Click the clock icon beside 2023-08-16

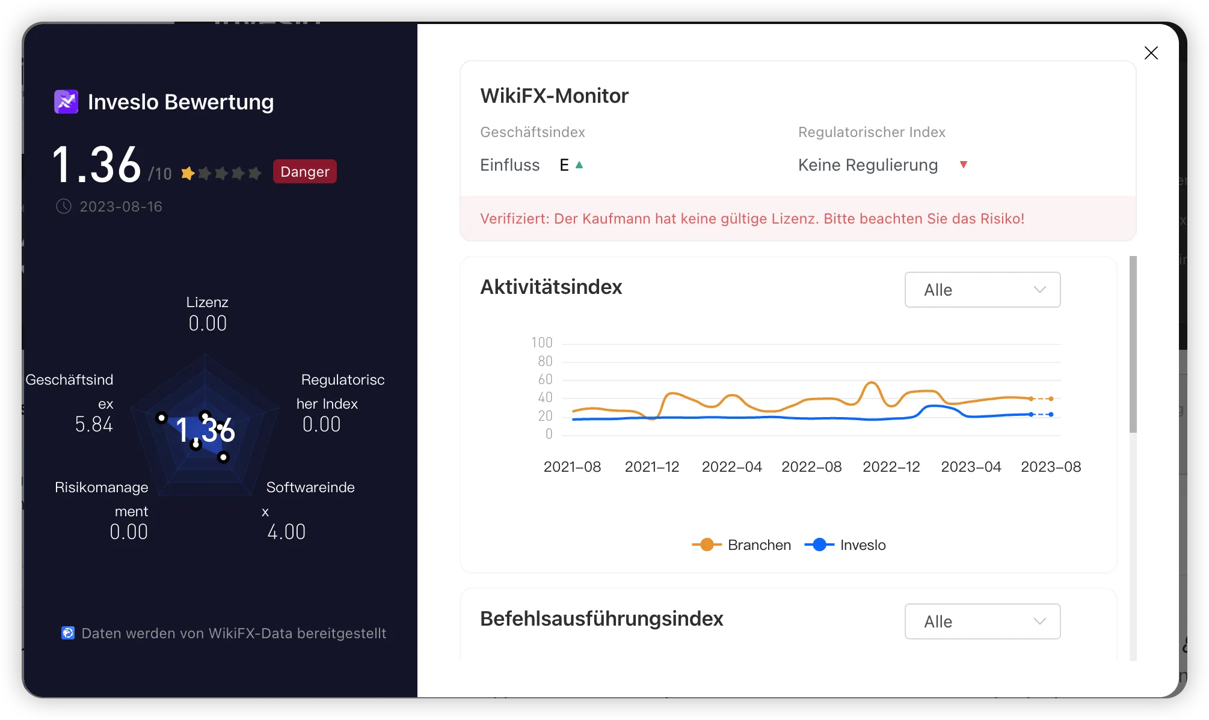point(64,207)
